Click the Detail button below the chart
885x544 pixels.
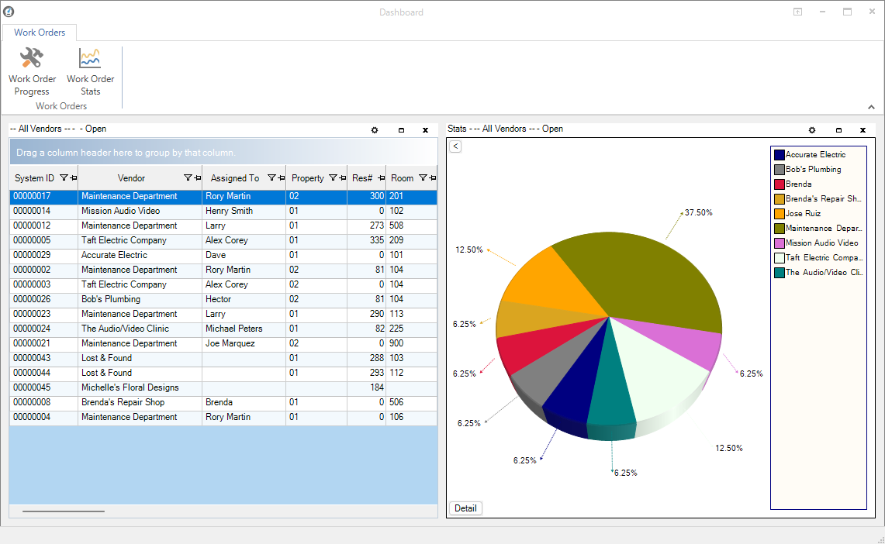tap(465, 508)
